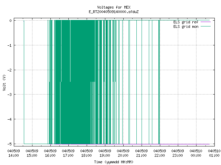Click the green ELS grid mon legend line
Screen dimensions: 221x165
205,26
